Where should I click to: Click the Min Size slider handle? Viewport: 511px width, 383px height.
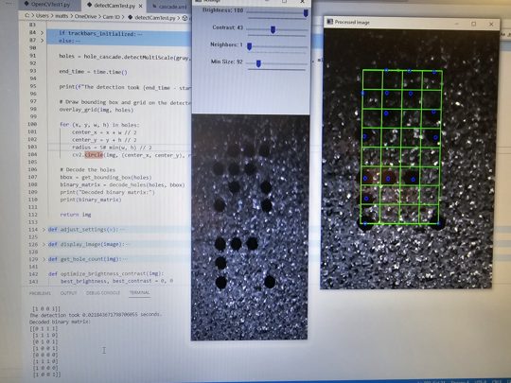(258, 63)
